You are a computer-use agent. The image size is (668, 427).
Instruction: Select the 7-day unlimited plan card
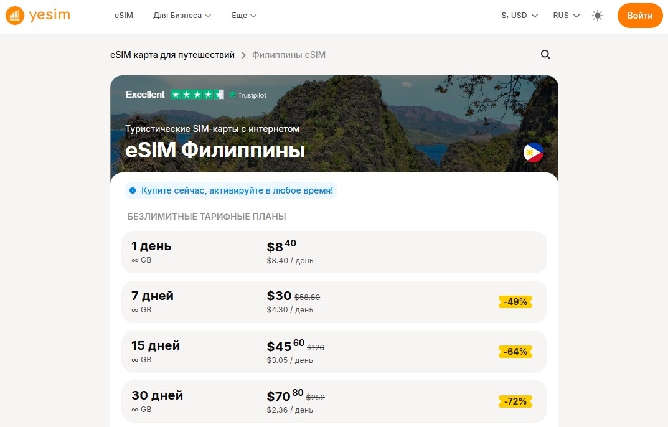tap(334, 302)
